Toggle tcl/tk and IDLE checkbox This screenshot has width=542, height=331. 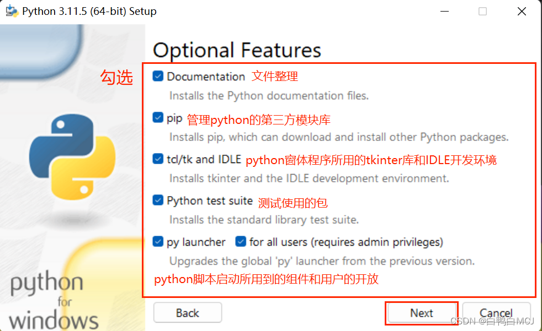[158, 159]
